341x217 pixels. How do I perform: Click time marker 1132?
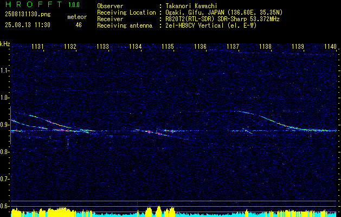[x=70, y=47]
